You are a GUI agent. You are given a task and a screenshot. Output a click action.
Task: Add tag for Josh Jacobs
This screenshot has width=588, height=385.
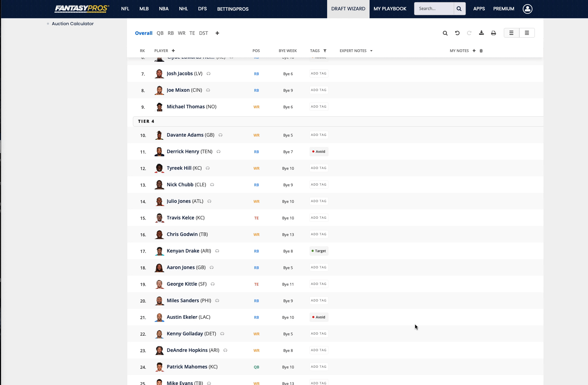click(x=318, y=73)
